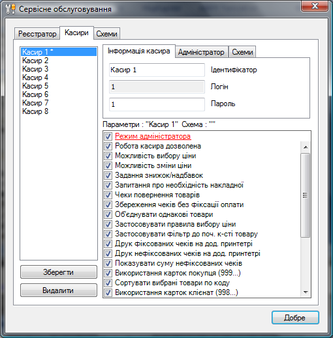Toggle Запитання про необхідність накладної
The width and height of the screenshot is (333, 338).
click(x=108, y=185)
